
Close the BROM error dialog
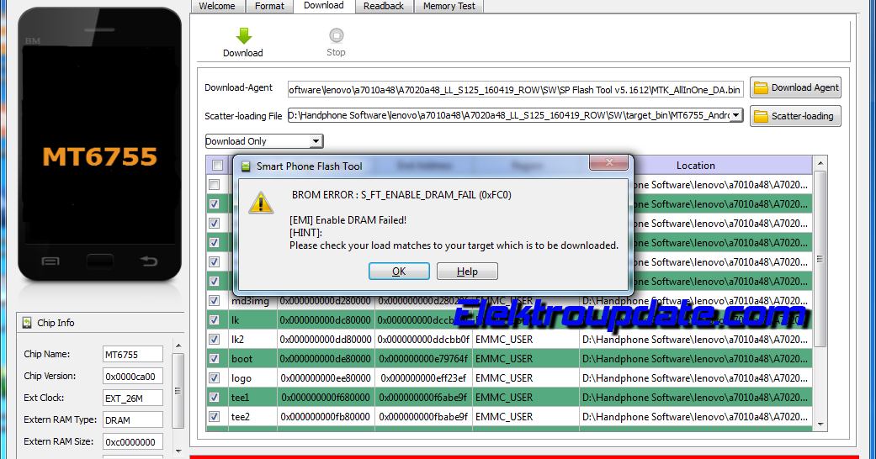(x=609, y=162)
